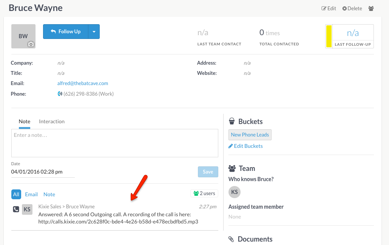The width and height of the screenshot is (389, 245).
Task: Click the Website n/a value
Action: tap(247, 73)
